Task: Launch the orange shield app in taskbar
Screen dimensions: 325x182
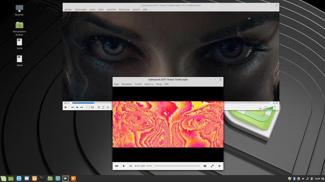Action: (35, 178)
